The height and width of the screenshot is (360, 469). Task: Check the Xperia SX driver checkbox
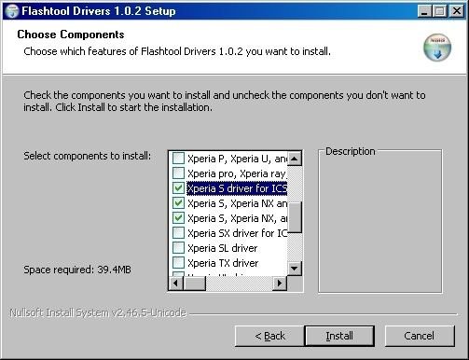[178, 233]
